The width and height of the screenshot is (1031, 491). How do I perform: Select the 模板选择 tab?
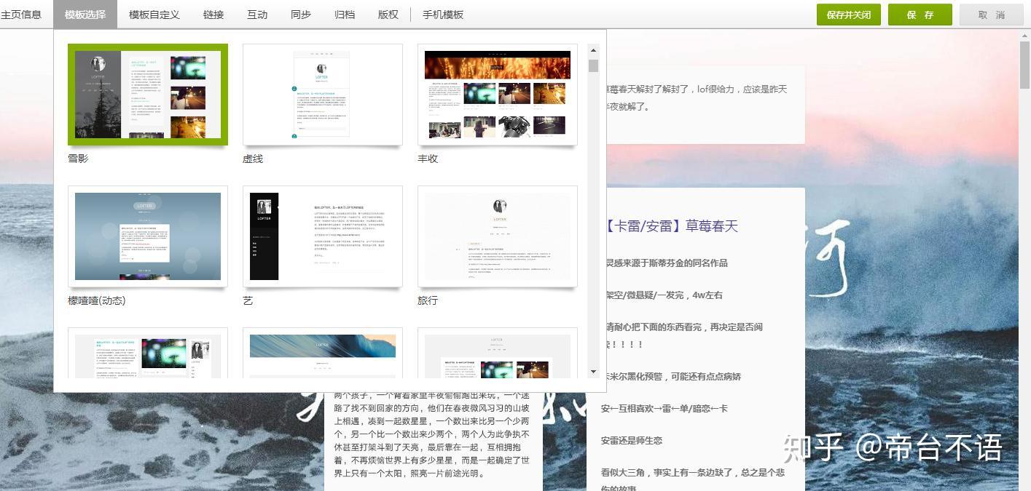coord(85,15)
